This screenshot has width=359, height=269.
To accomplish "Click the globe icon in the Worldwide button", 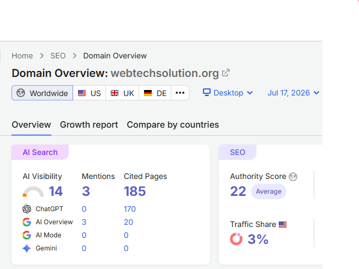I will [x=21, y=93].
